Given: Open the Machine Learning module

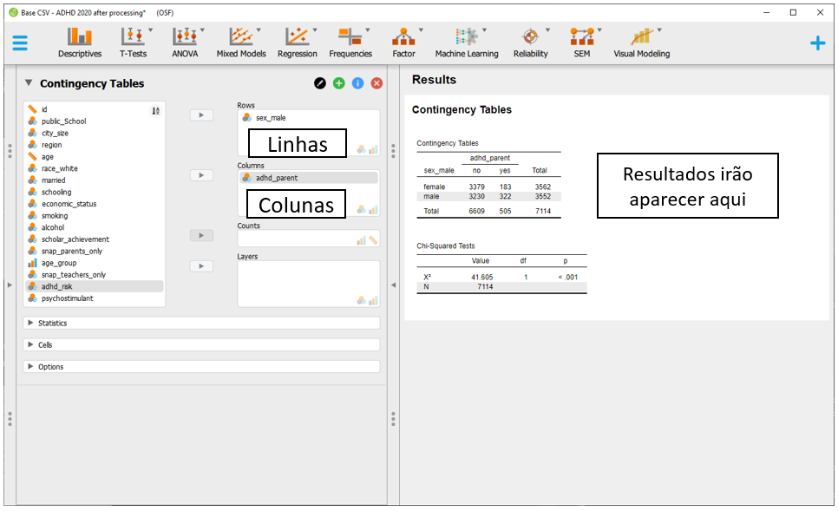Looking at the screenshot, I should (467, 41).
